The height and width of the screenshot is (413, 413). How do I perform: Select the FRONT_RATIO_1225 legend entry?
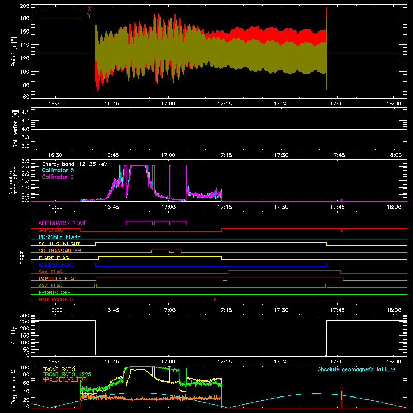point(67,374)
